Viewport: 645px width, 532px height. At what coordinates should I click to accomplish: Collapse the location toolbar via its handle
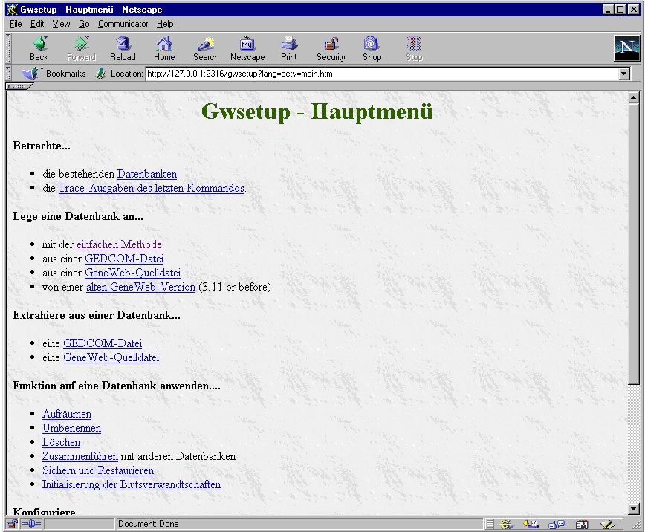coord(8,74)
